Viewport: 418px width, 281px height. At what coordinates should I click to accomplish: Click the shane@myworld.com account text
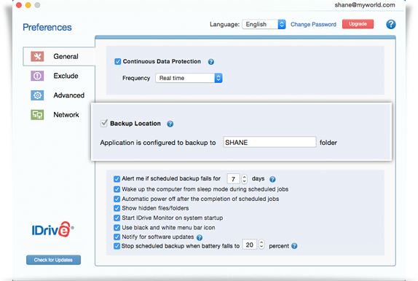(x=365, y=5)
